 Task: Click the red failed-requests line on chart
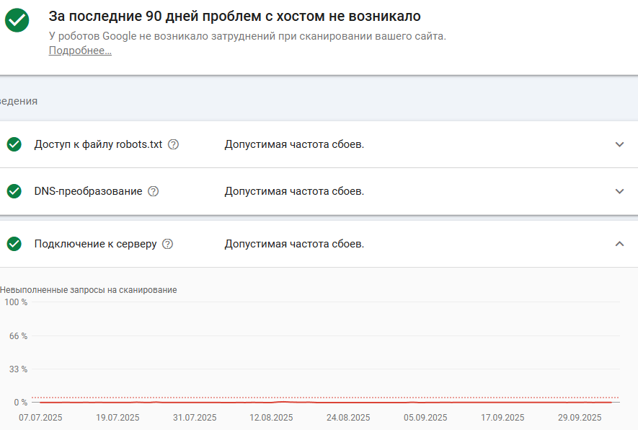pos(326,403)
